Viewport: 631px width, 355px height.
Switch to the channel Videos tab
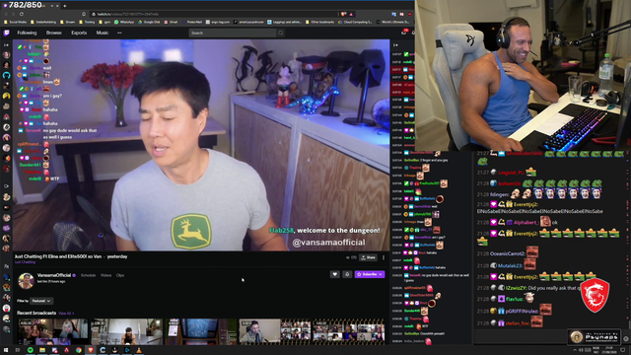[105, 275]
